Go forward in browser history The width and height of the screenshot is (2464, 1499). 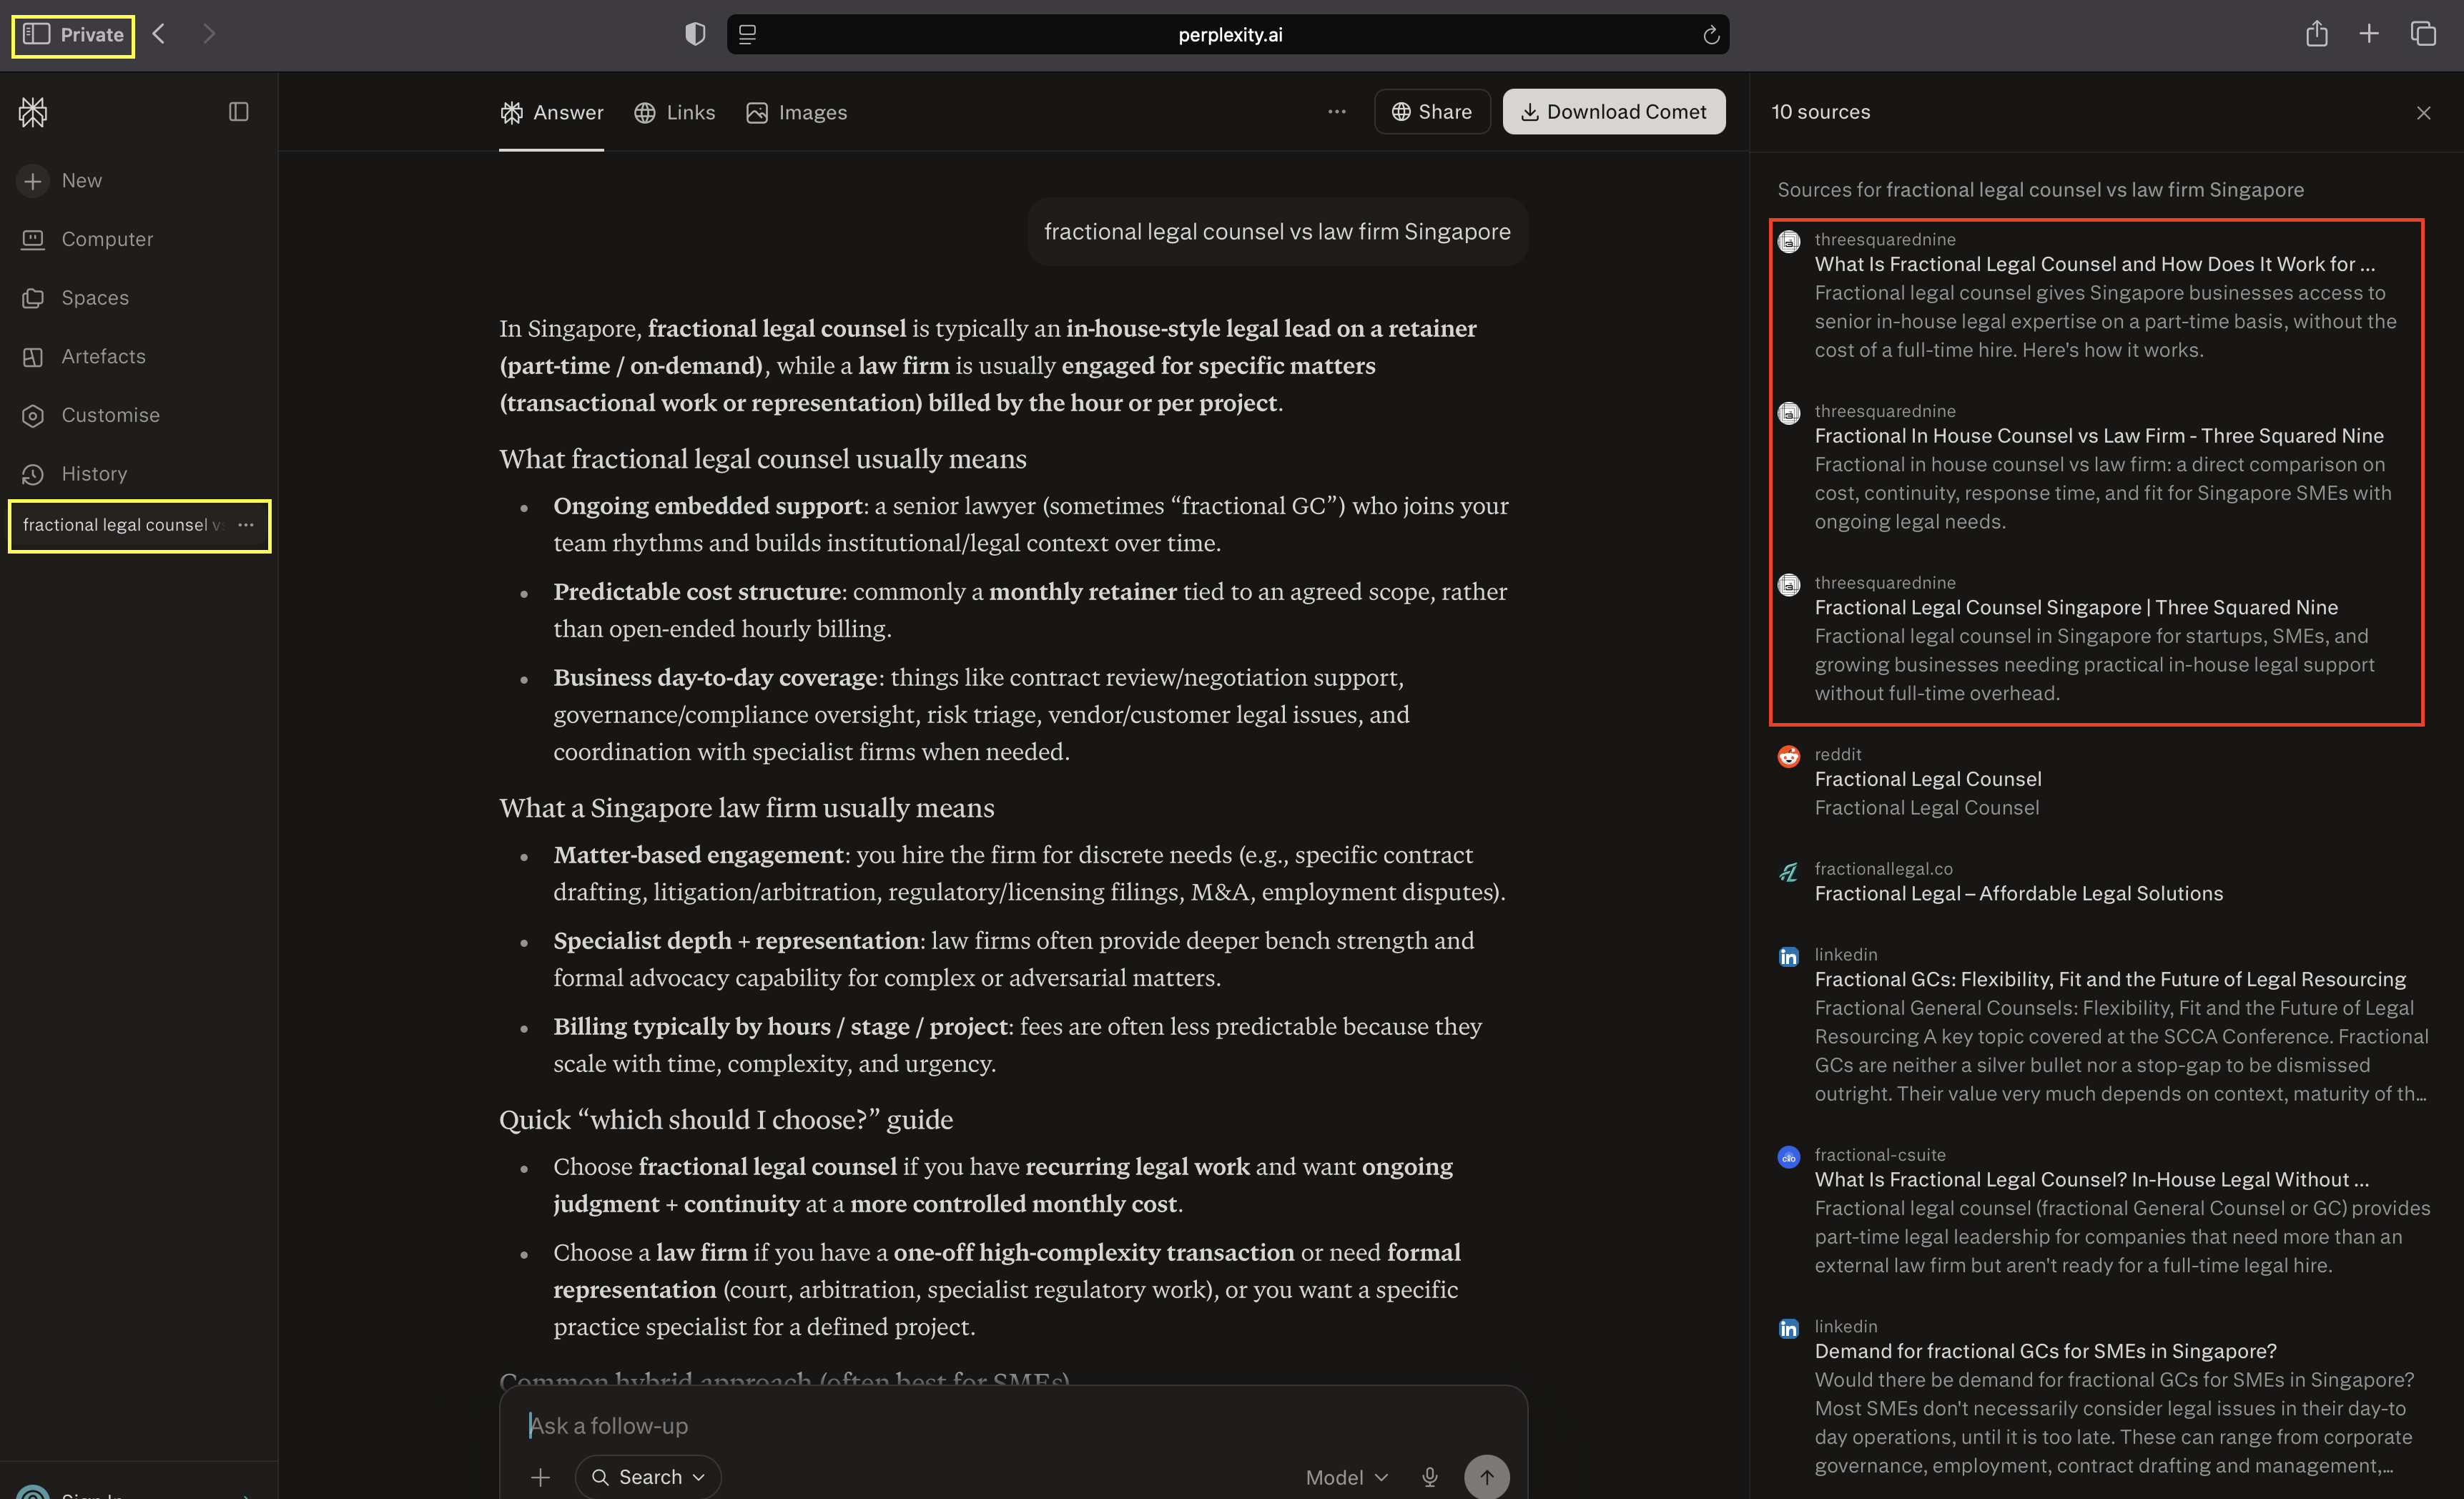pos(208,34)
